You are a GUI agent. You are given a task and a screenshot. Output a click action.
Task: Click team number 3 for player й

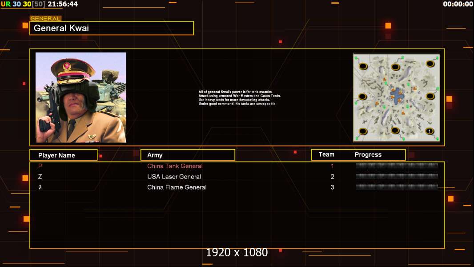pos(333,187)
